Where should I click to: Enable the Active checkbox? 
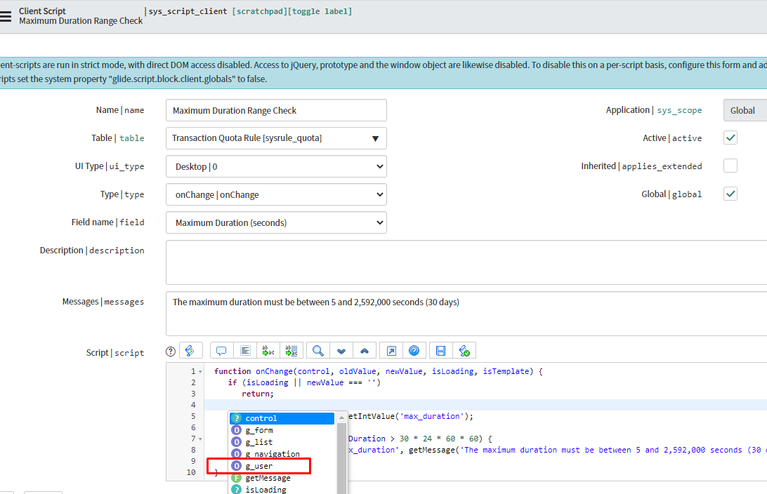(x=730, y=138)
